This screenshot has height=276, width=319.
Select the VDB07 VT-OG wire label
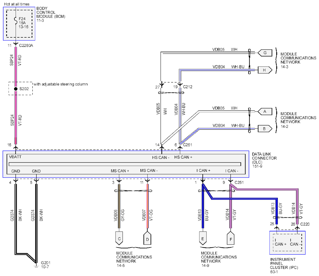[x=148, y=215]
